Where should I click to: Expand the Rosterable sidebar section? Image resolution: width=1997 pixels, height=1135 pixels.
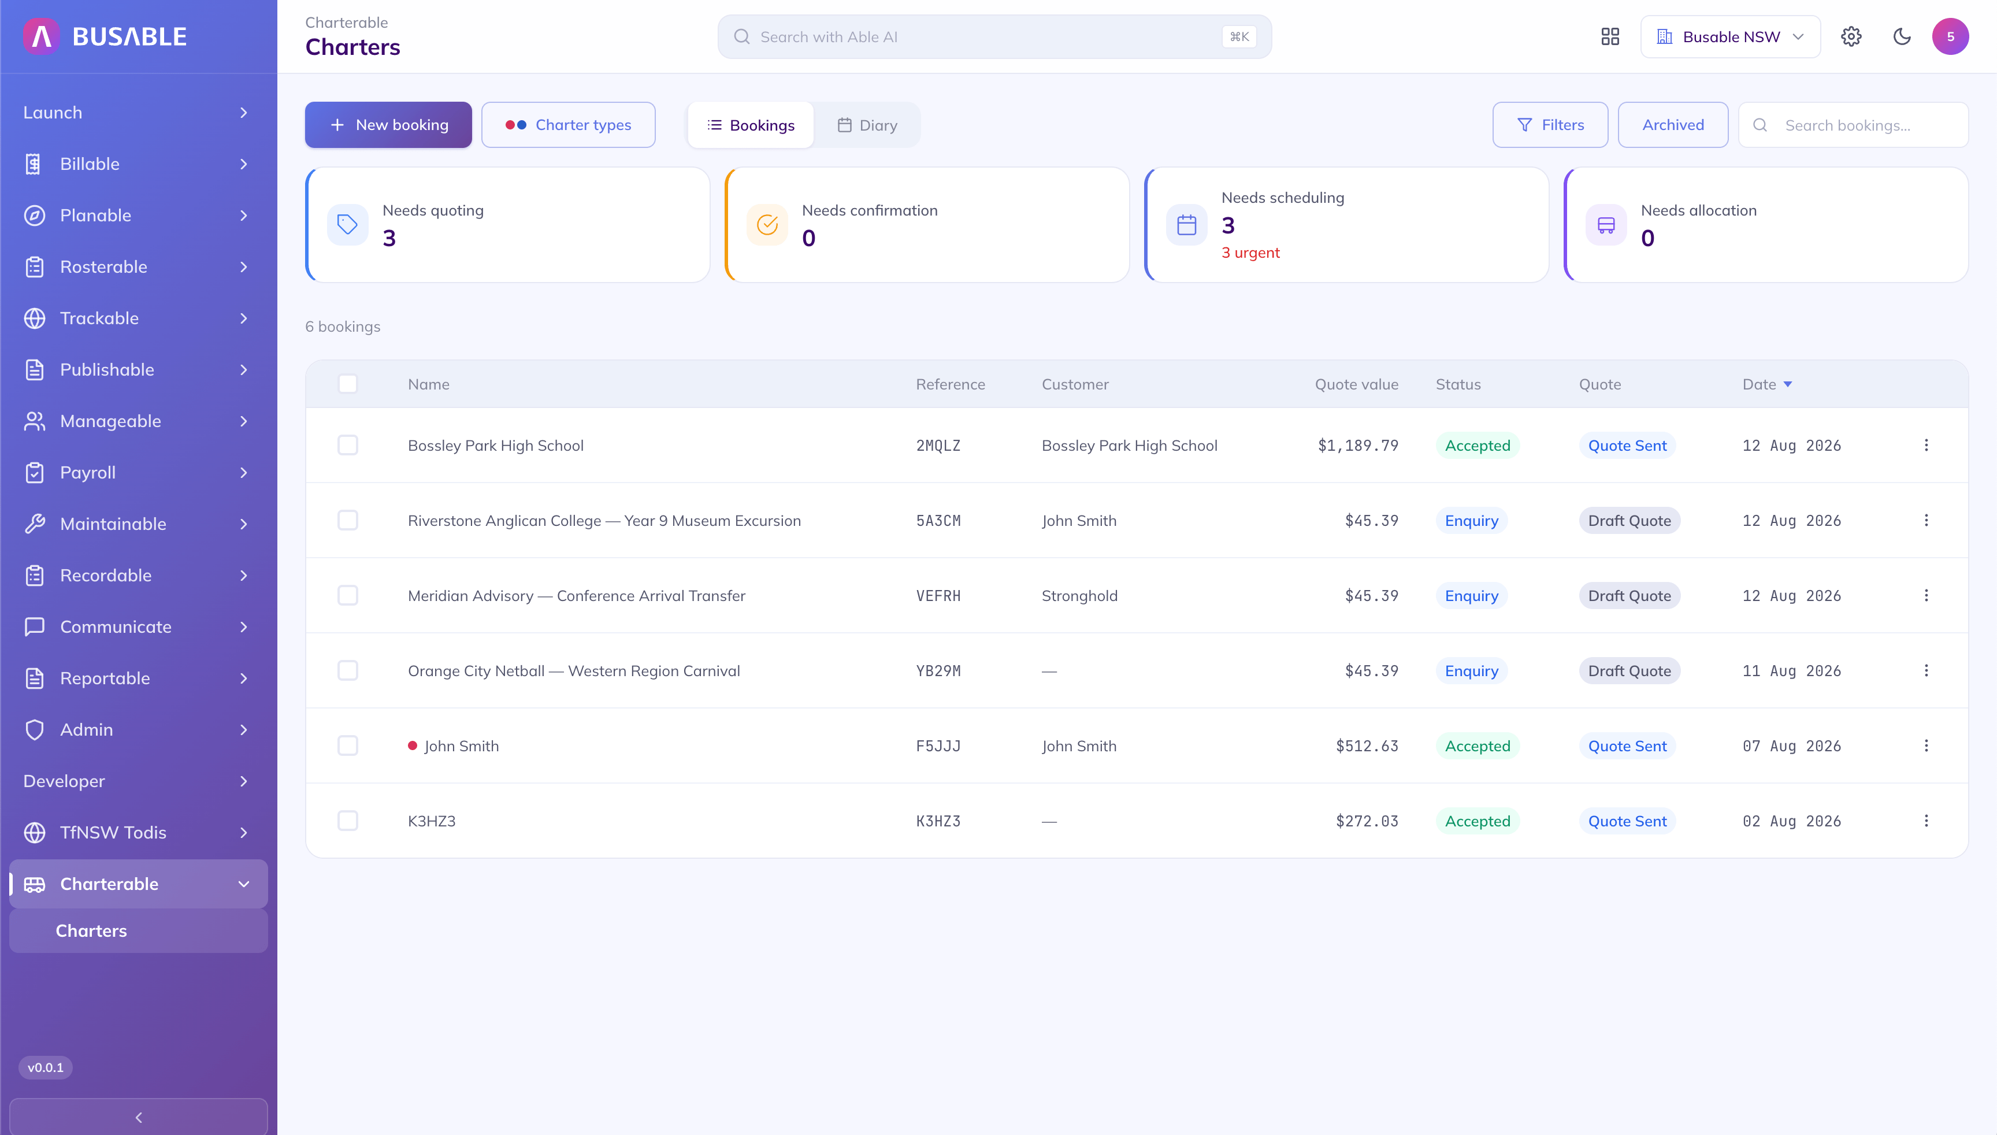click(138, 266)
